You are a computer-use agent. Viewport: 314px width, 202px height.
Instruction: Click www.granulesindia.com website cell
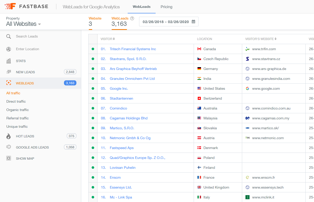point(274,79)
